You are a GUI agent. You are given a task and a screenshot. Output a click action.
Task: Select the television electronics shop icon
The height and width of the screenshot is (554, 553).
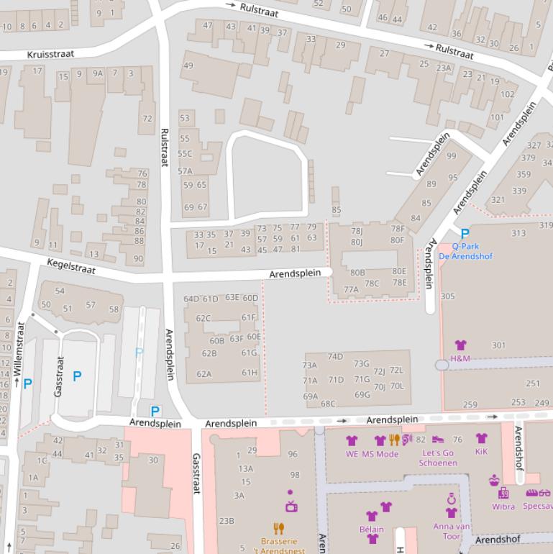291,507
